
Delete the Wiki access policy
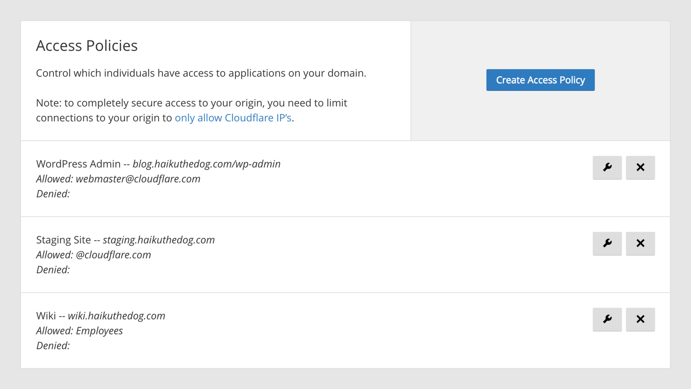tap(640, 319)
